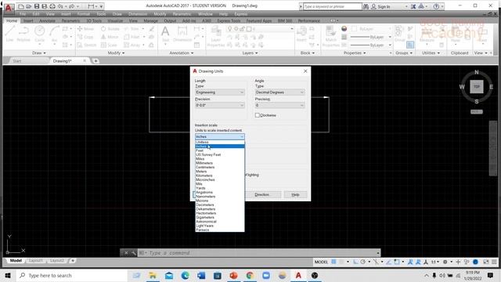Open the Dimension menu in menu bar
The width and height of the screenshot is (501, 282).
(x=138, y=14)
